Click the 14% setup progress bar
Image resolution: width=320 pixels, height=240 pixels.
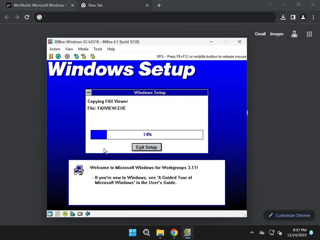(x=147, y=134)
